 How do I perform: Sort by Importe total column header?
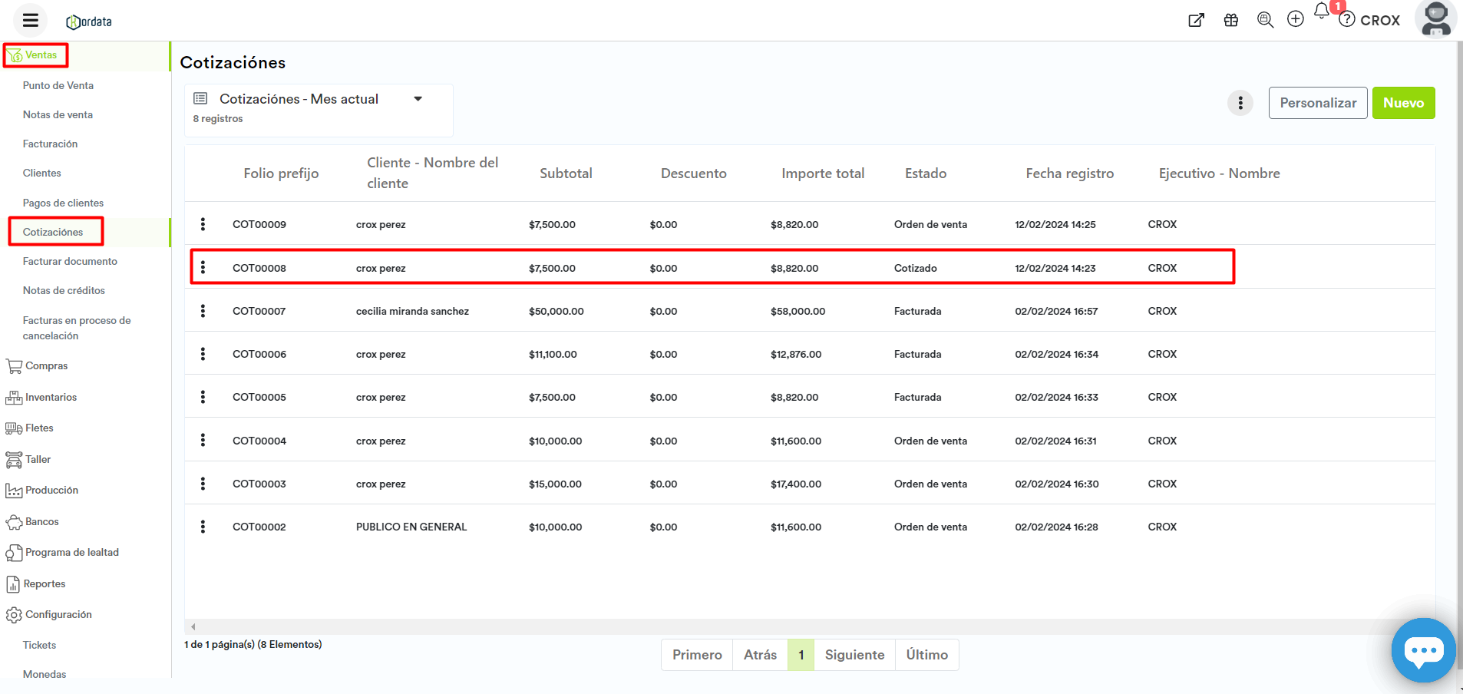click(x=823, y=173)
